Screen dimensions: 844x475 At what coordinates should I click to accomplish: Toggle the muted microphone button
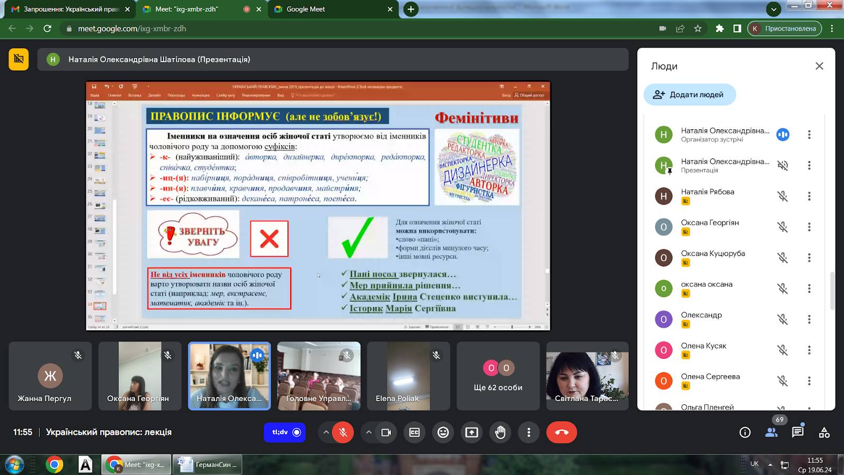(343, 432)
